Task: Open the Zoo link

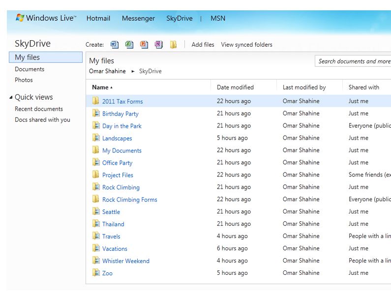Action: [107, 273]
